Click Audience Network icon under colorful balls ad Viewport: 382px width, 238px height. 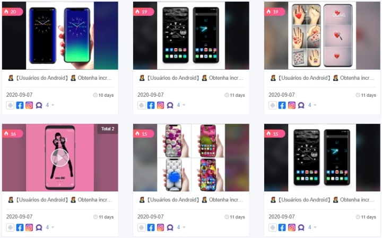coord(170,227)
